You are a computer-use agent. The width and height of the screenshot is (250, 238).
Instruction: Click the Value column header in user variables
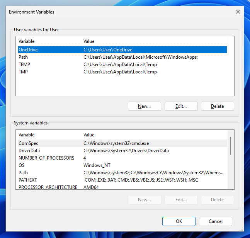tap(154, 41)
